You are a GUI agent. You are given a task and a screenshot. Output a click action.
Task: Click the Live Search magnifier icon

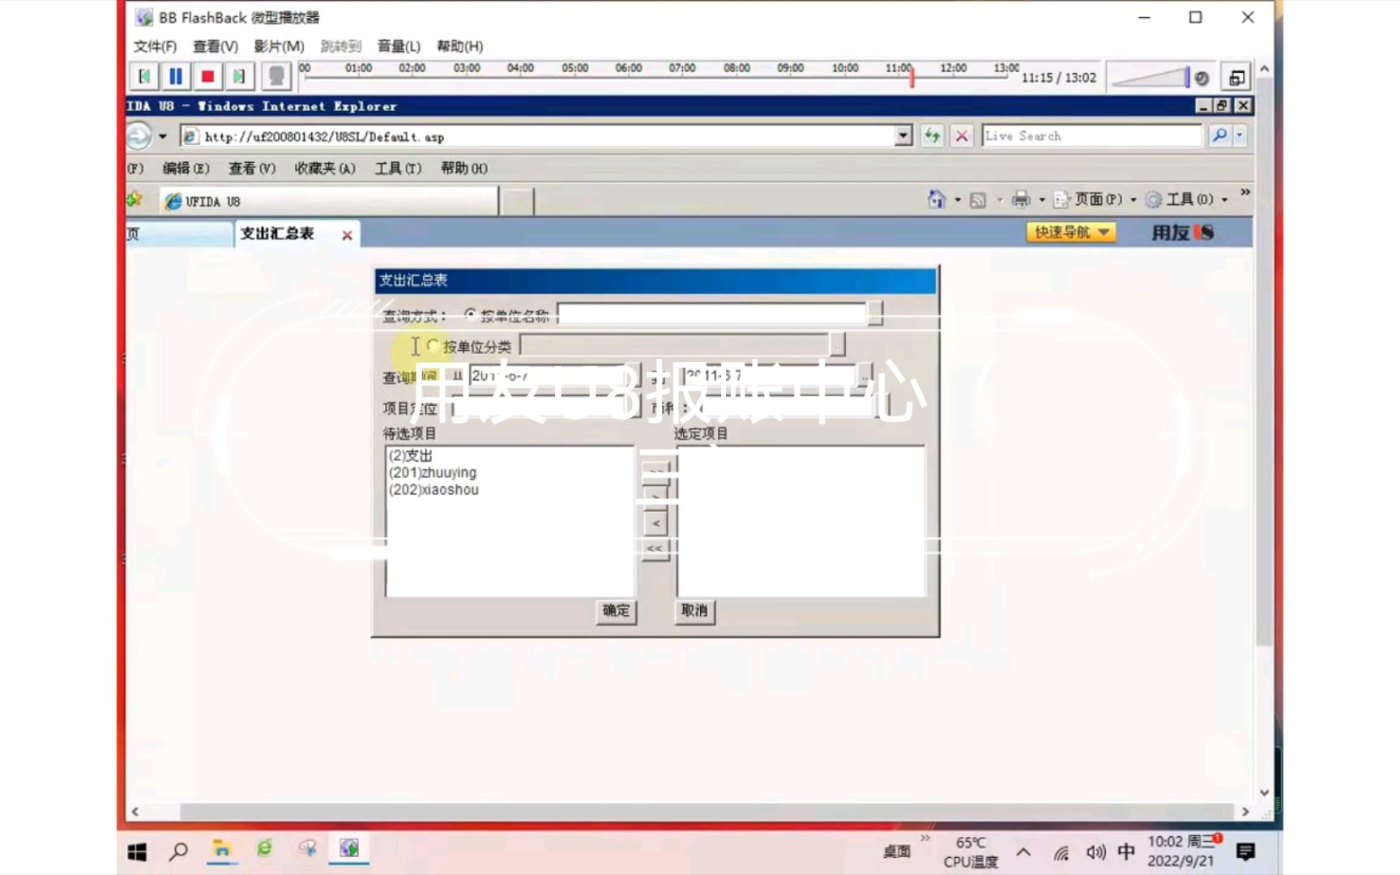coord(1219,136)
